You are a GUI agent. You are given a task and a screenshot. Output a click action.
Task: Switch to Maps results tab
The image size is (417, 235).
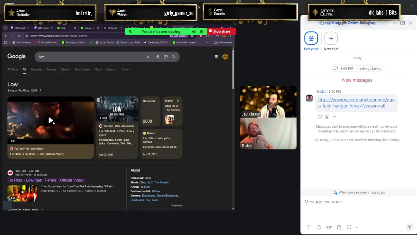point(98,69)
